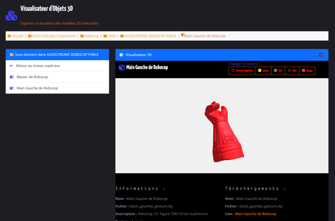Viewport: 335px width, 221px height.
Task: Click the home icon in breadcrumb
Action: (9, 36)
